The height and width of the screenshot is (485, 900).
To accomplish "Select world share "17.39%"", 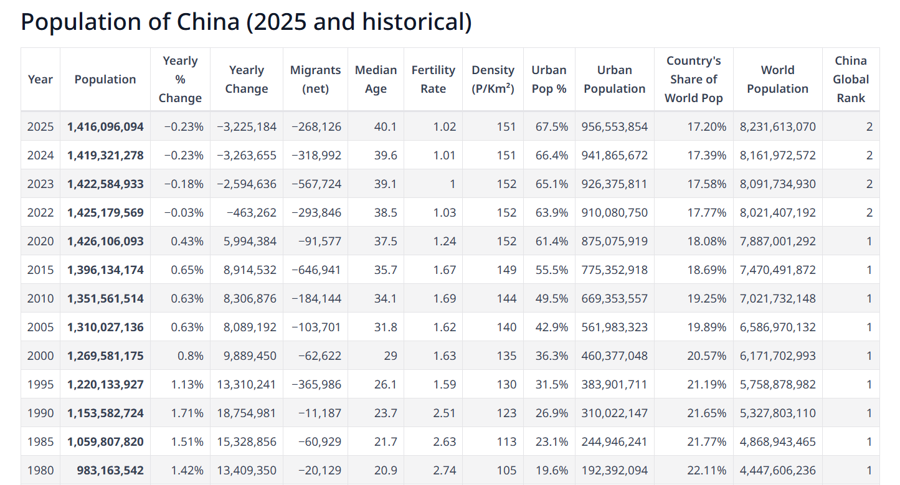I will coord(707,156).
